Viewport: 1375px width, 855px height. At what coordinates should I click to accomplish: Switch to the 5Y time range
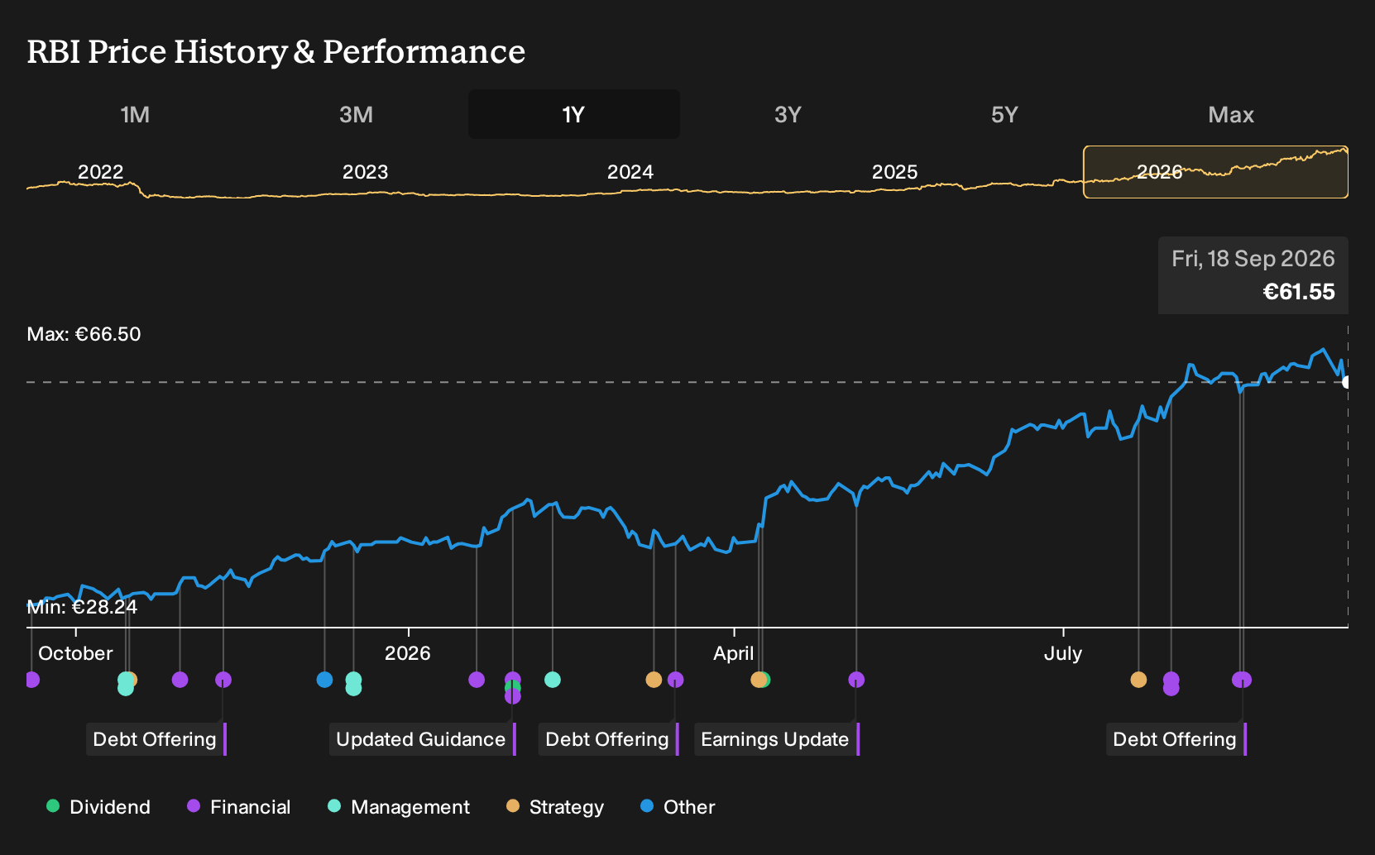[x=1004, y=114]
